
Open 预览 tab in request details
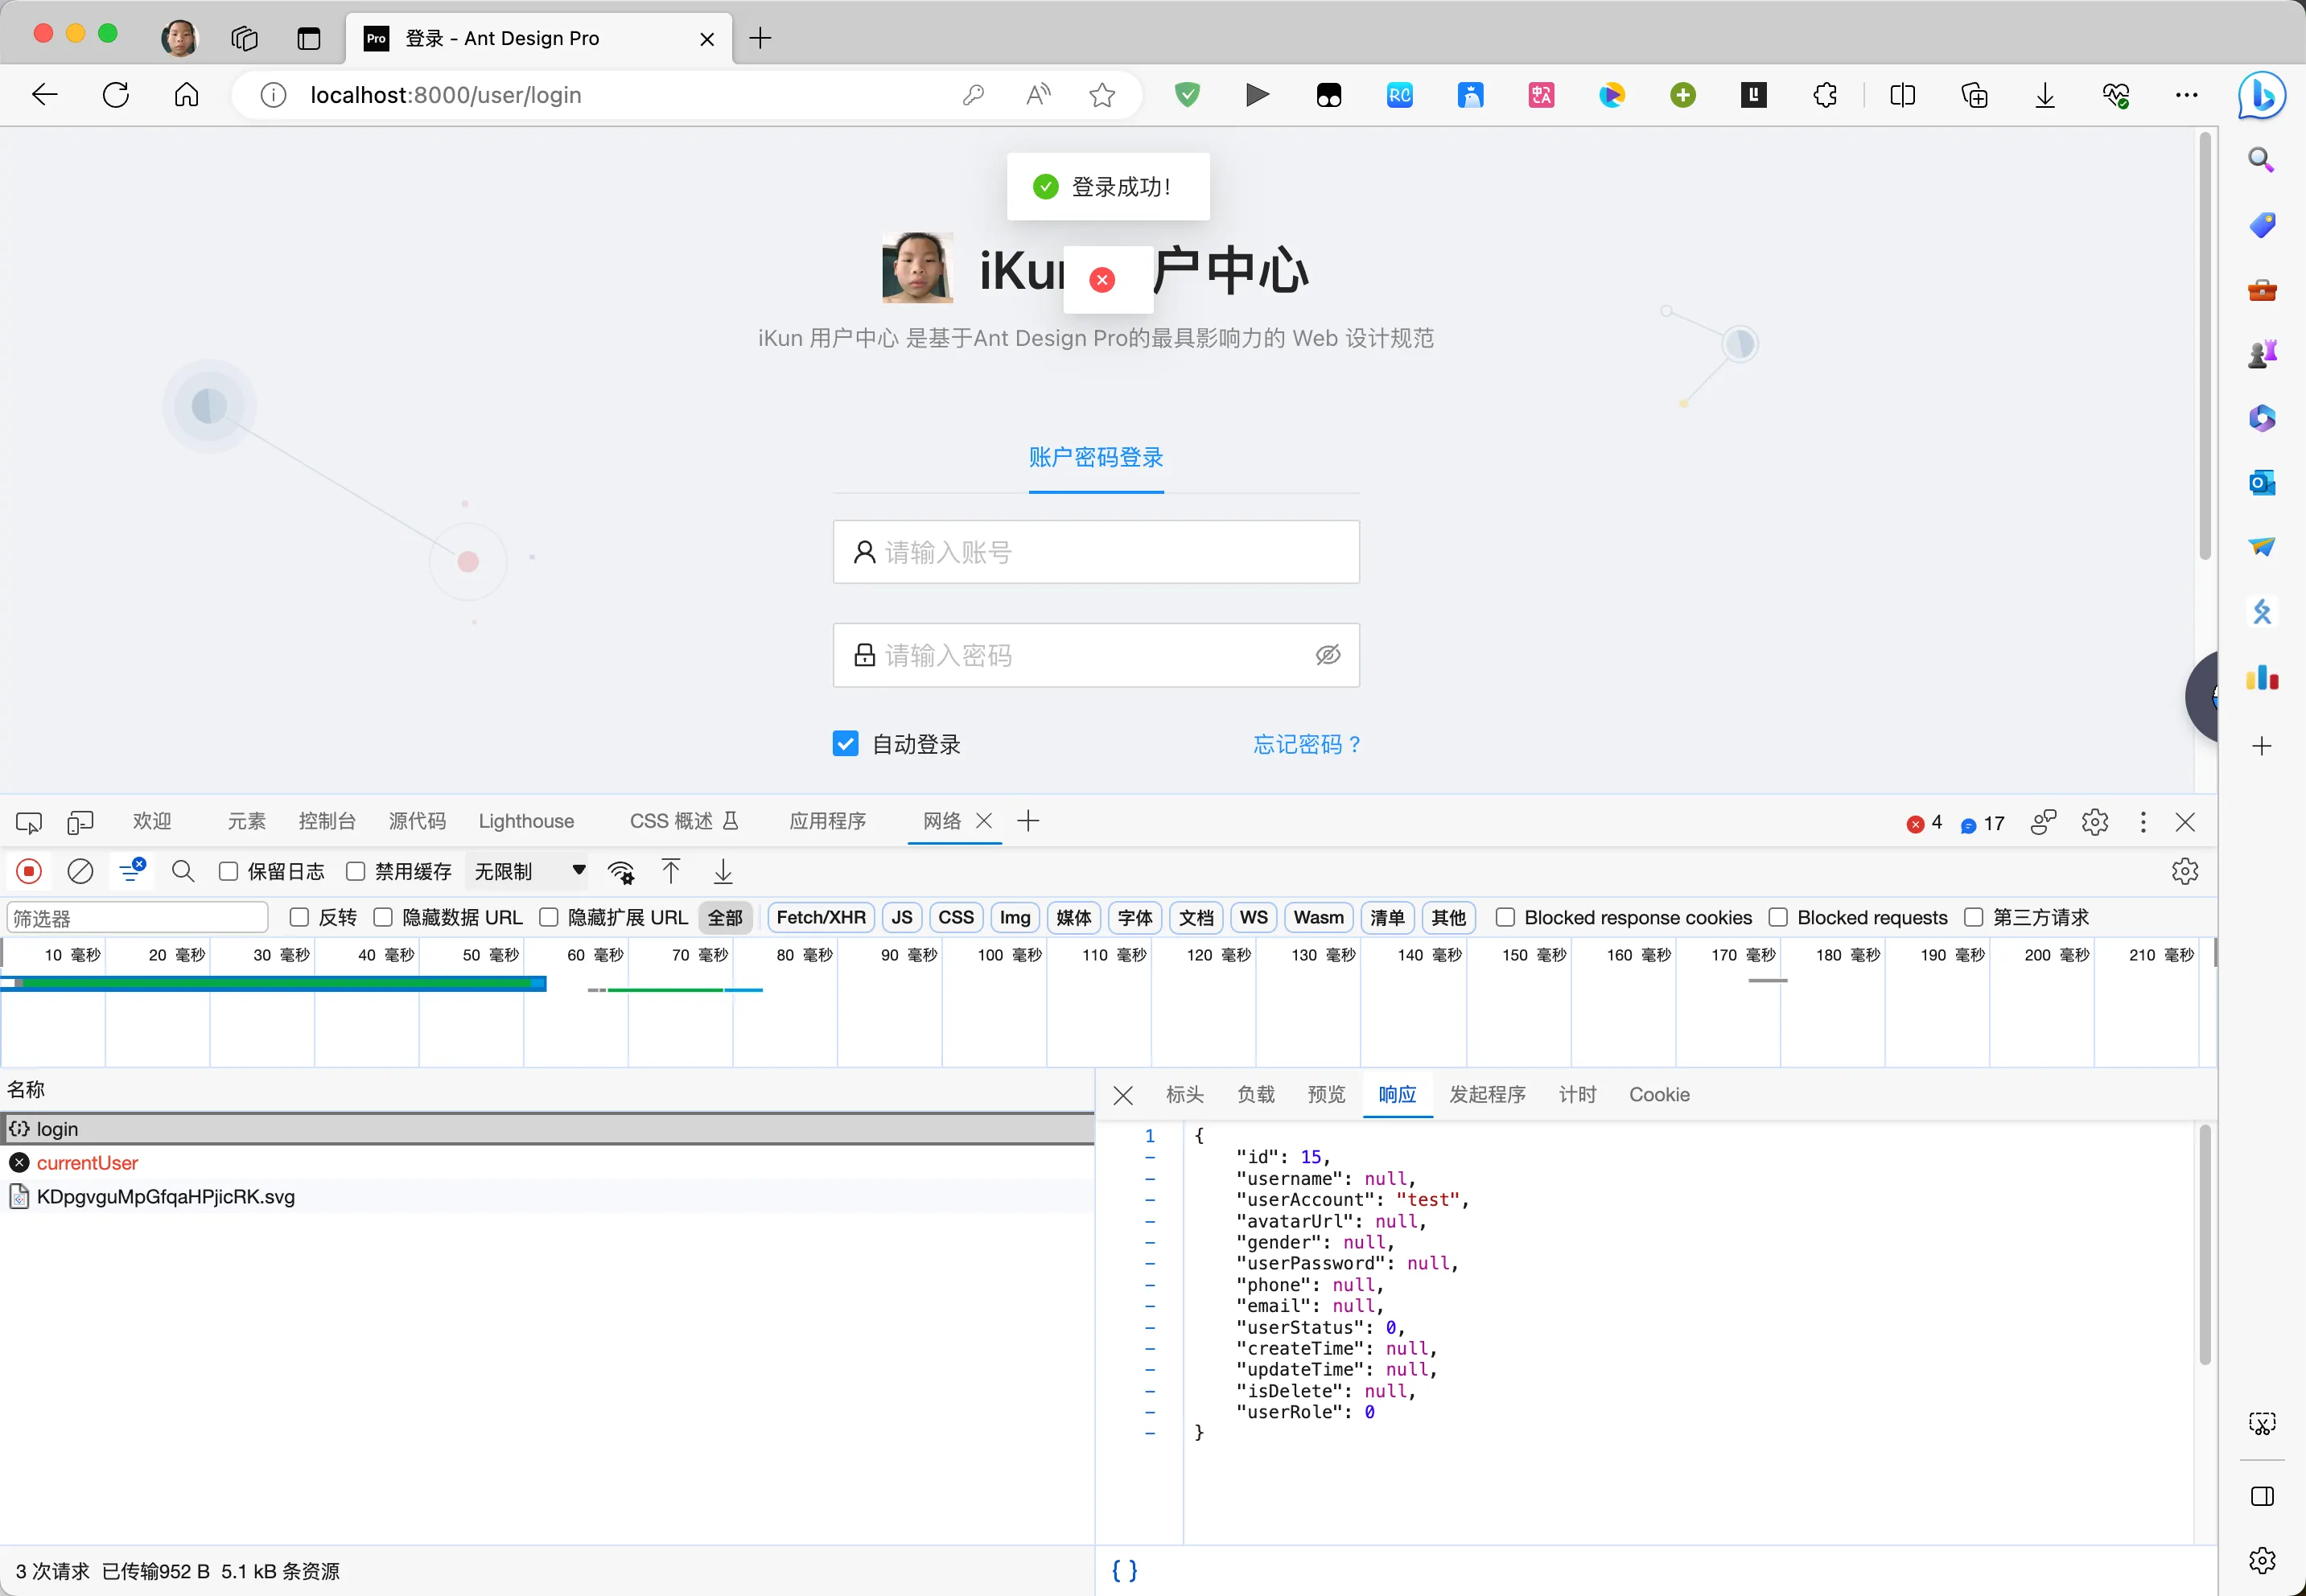[1327, 1095]
